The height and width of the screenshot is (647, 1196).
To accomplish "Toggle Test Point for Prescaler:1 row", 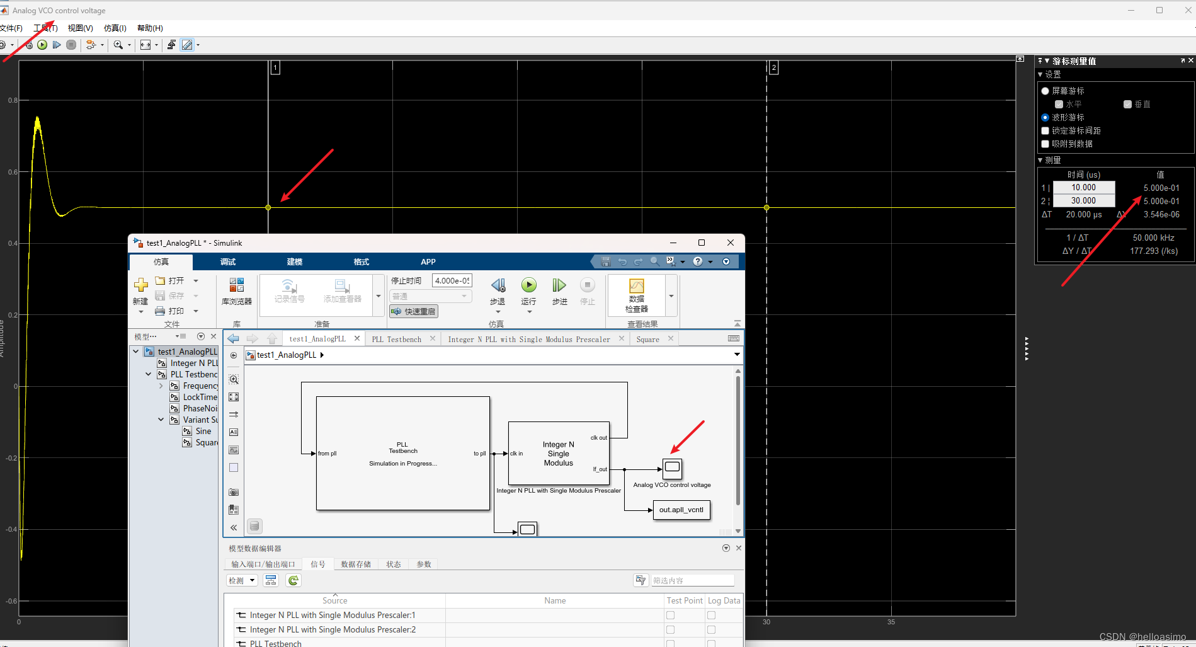I will point(670,616).
